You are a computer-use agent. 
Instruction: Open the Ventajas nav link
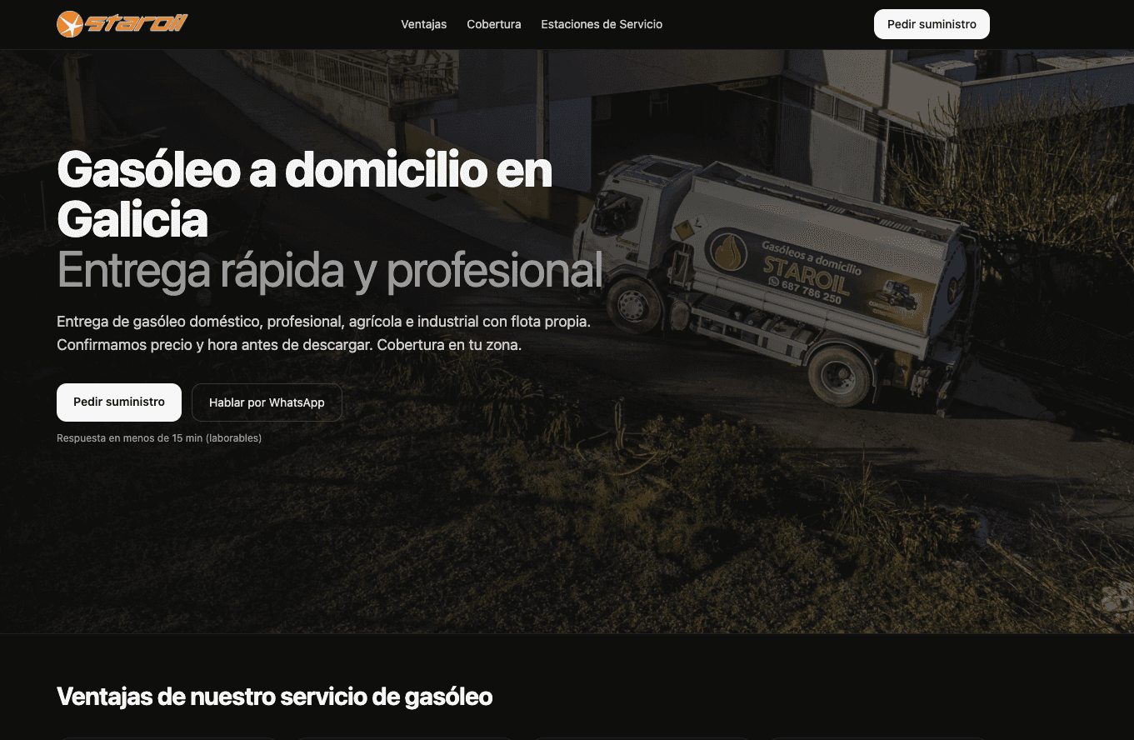pyautogui.click(x=424, y=24)
